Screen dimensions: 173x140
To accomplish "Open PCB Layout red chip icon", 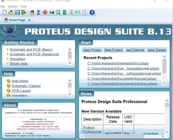I will [45, 12].
